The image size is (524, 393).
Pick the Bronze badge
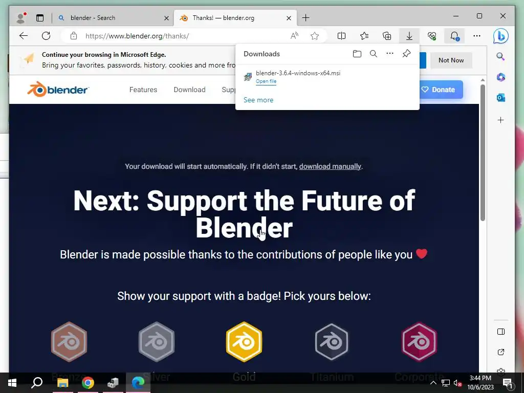[x=69, y=341]
